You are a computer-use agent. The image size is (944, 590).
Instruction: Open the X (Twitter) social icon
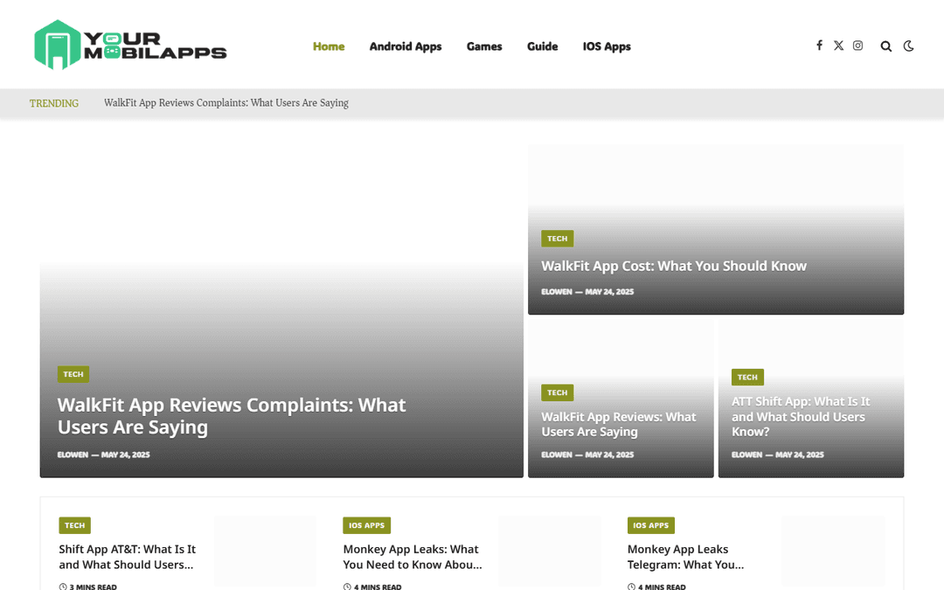pos(838,45)
